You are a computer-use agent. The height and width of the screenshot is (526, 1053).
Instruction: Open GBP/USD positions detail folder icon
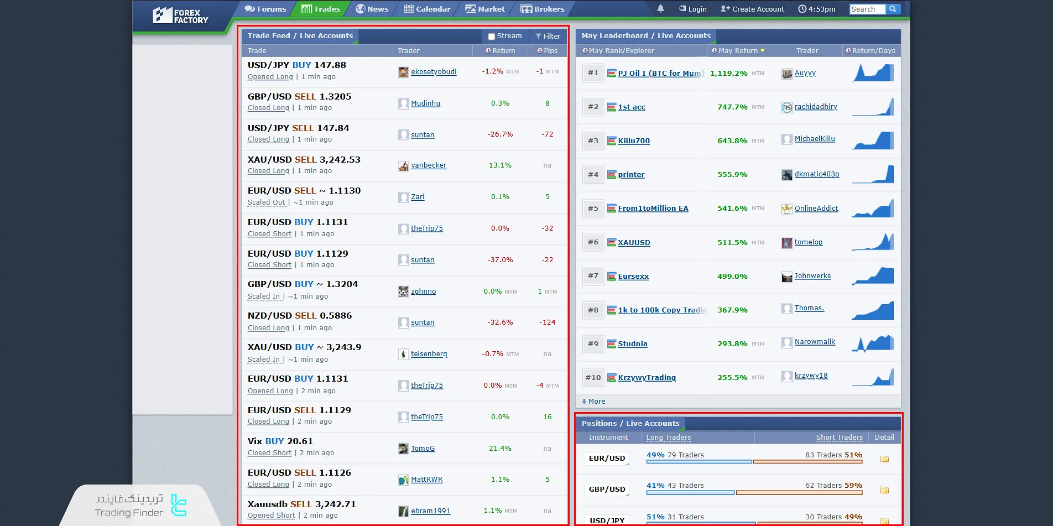click(884, 490)
